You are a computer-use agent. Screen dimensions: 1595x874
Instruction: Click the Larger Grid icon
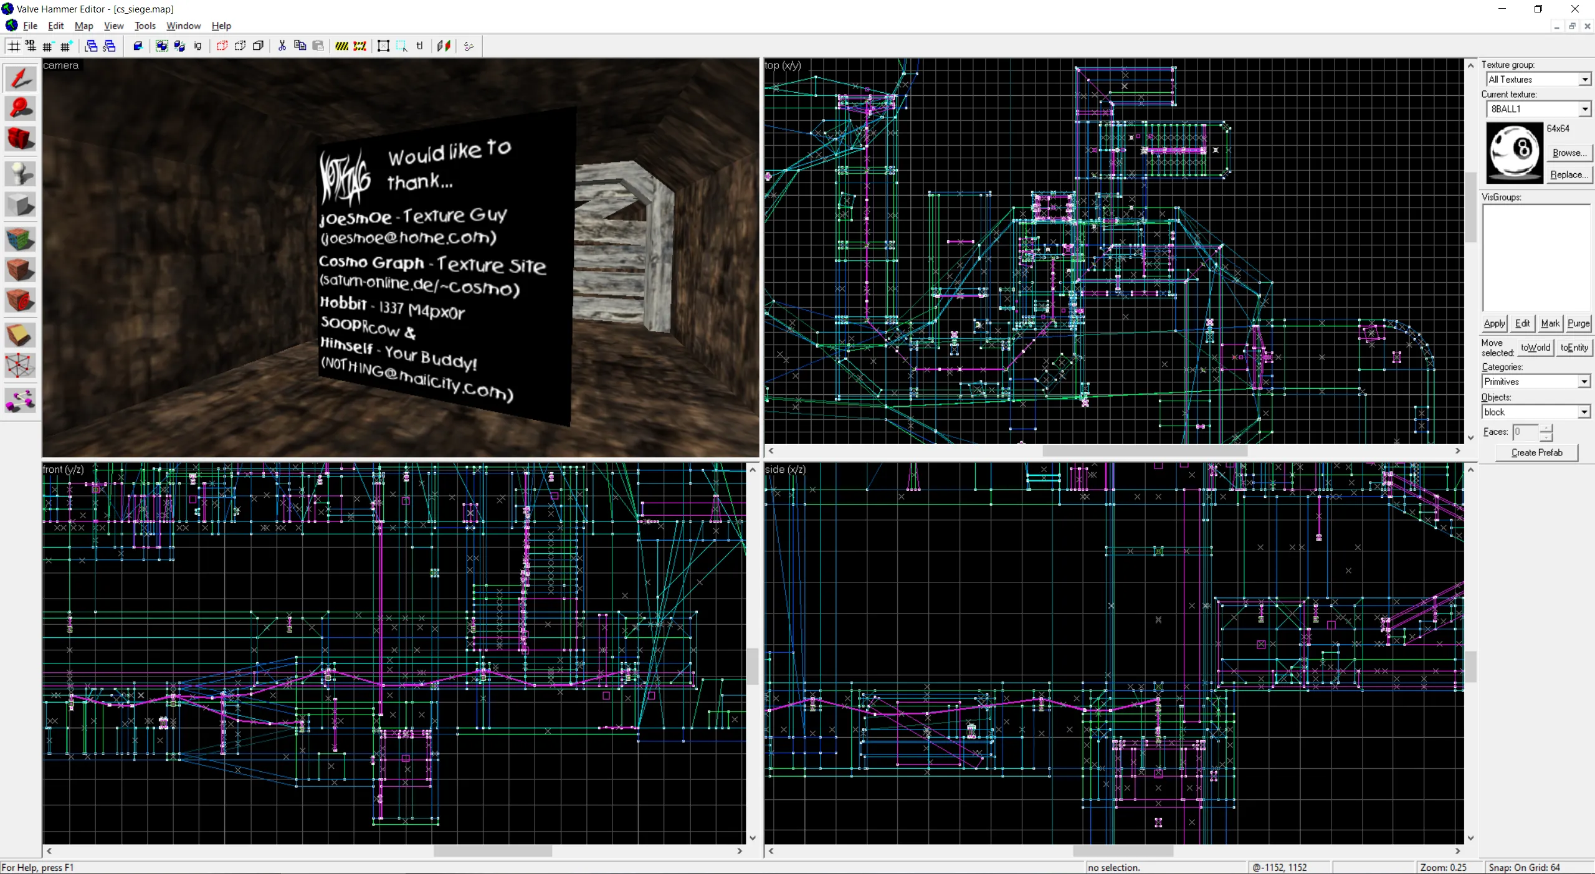66,45
